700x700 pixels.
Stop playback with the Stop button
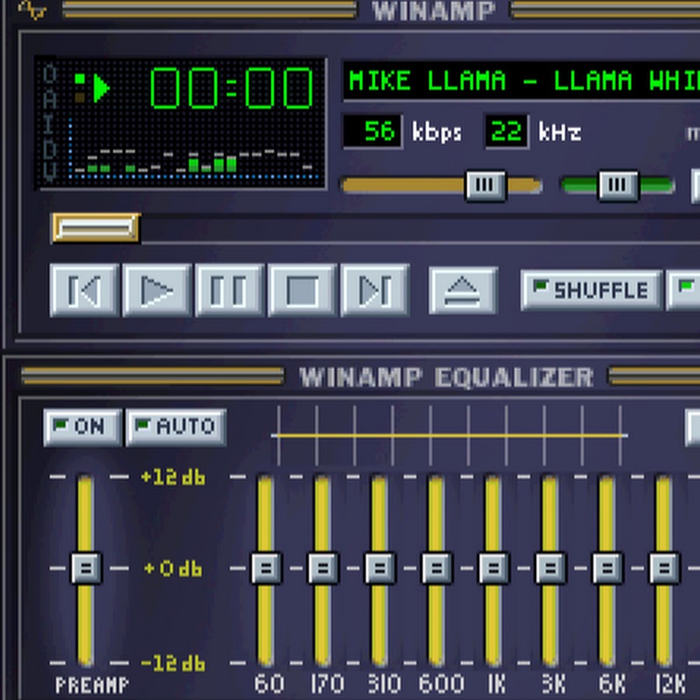pos(303,291)
